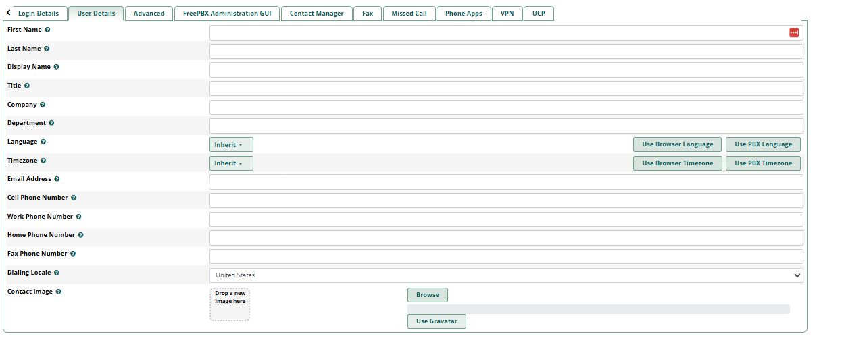Expand the Dialing Locale United States selector

pos(506,275)
